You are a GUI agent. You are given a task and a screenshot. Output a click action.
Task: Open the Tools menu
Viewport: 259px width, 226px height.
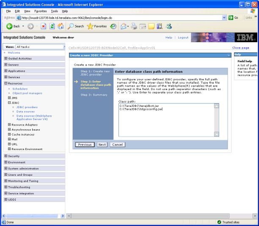coord(54,11)
